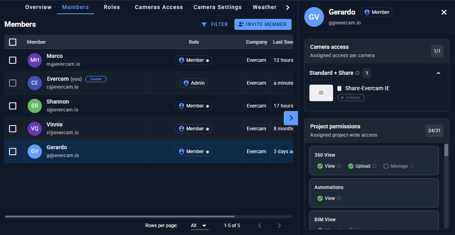455x235 pixels.
Task: Tick the checkbox for Vinnie
Action: pos(13,129)
